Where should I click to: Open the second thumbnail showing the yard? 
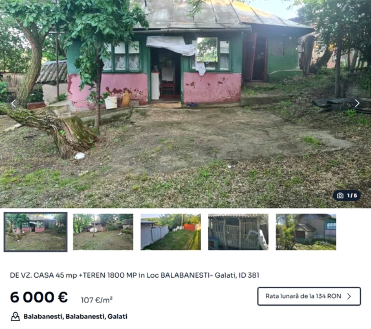tap(103, 232)
